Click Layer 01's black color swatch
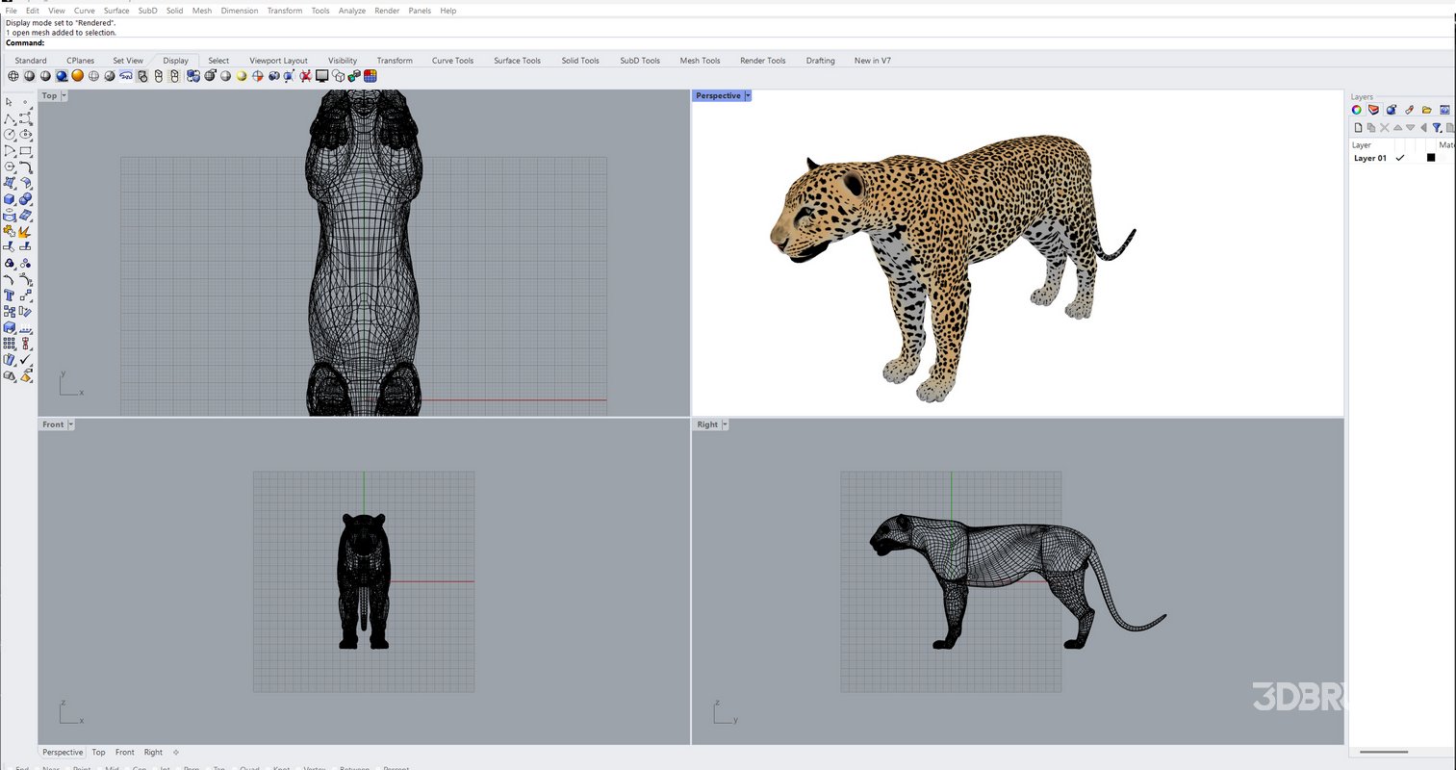 pos(1431,158)
